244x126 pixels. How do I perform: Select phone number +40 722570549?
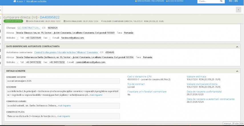pyautogui.click(x=33, y=38)
